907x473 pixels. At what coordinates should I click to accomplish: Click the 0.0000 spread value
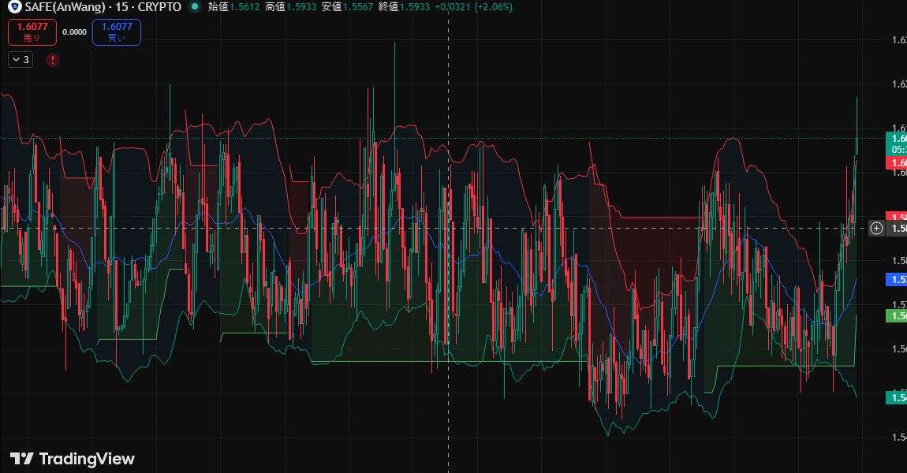pyautogui.click(x=74, y=32)
